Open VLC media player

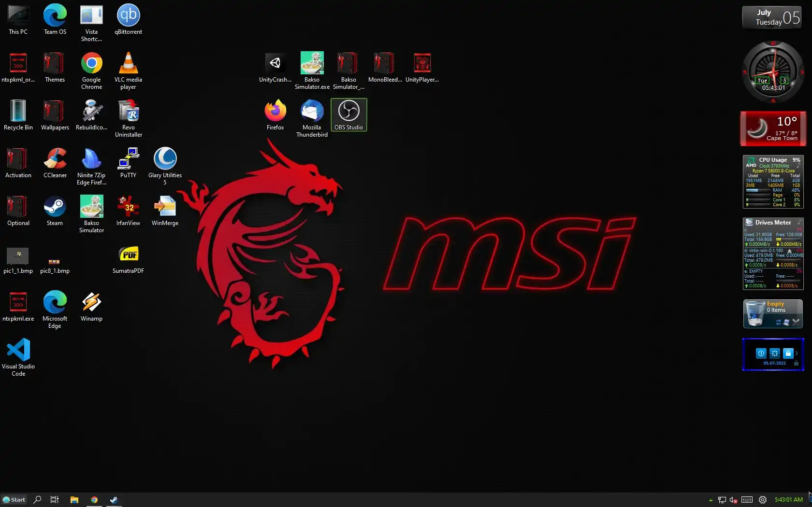128,71
